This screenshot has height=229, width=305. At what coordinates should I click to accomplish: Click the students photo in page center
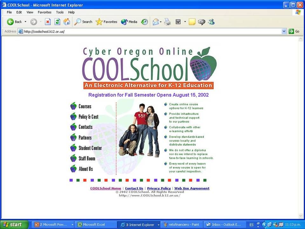click(139, 130)
